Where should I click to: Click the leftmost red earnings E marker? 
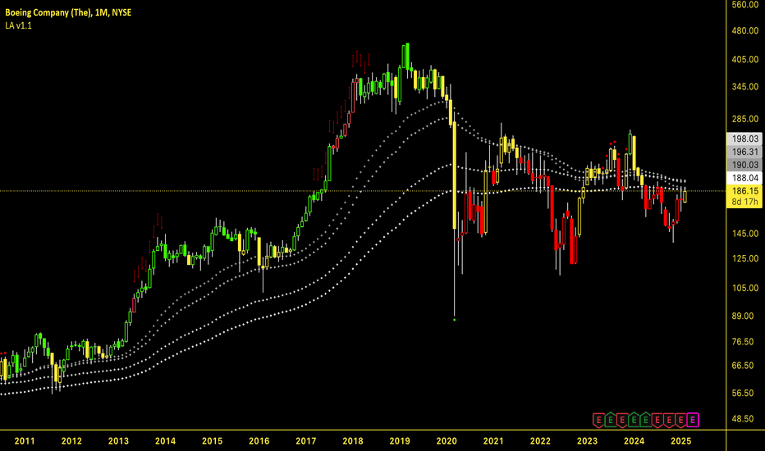598,419
